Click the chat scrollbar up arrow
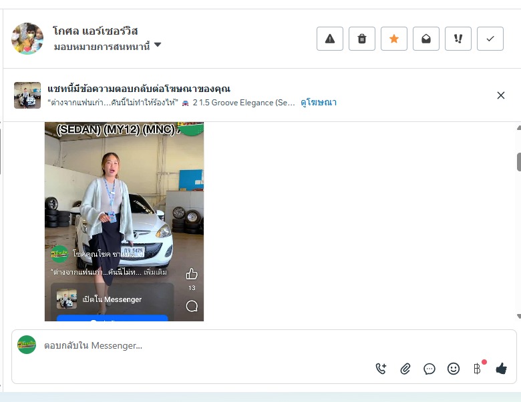 click(519, 128)
